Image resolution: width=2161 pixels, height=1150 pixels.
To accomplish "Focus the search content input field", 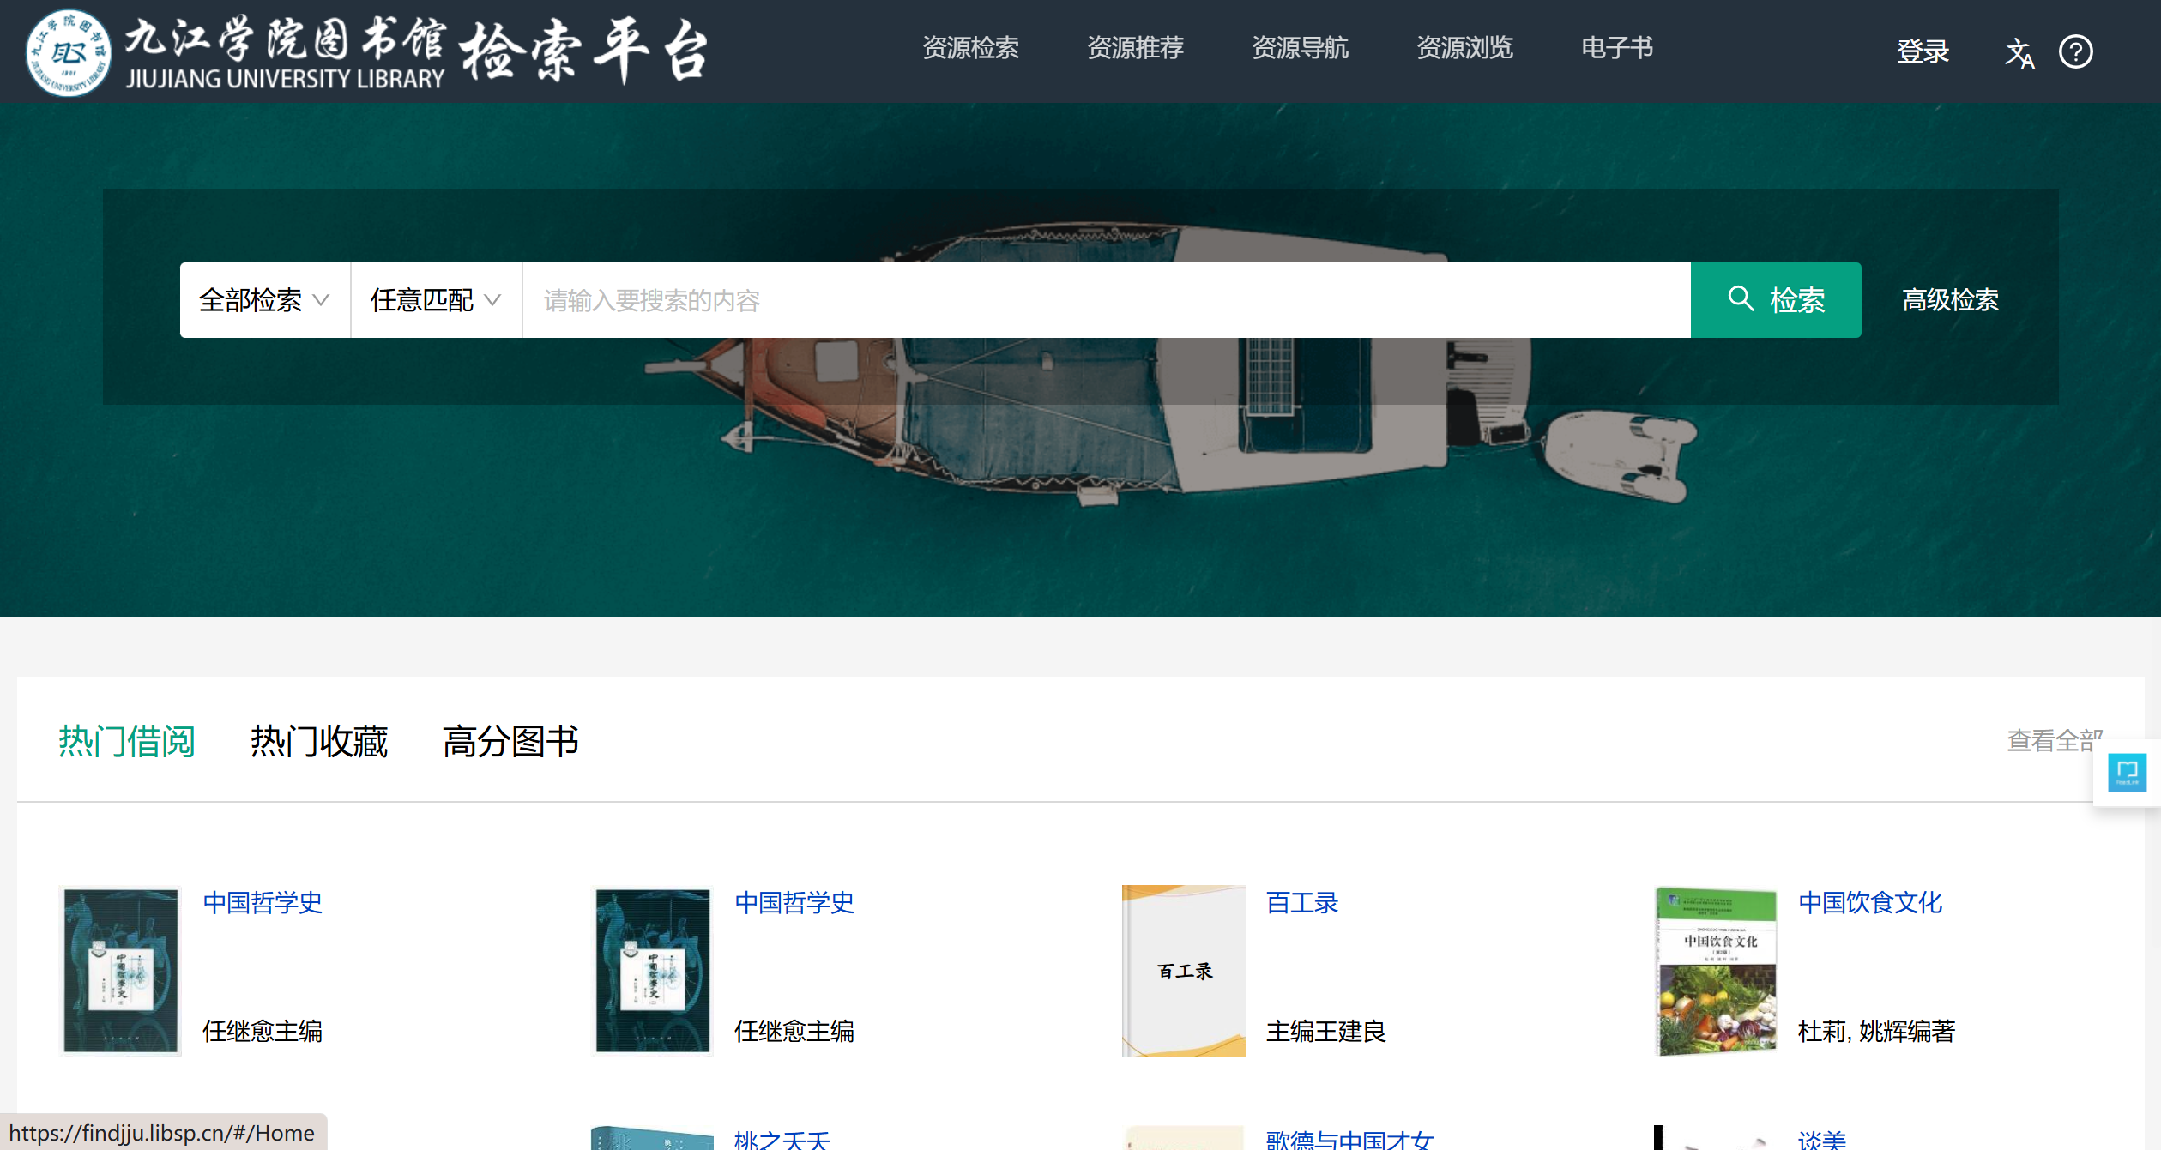I will tap(1105, 300).
